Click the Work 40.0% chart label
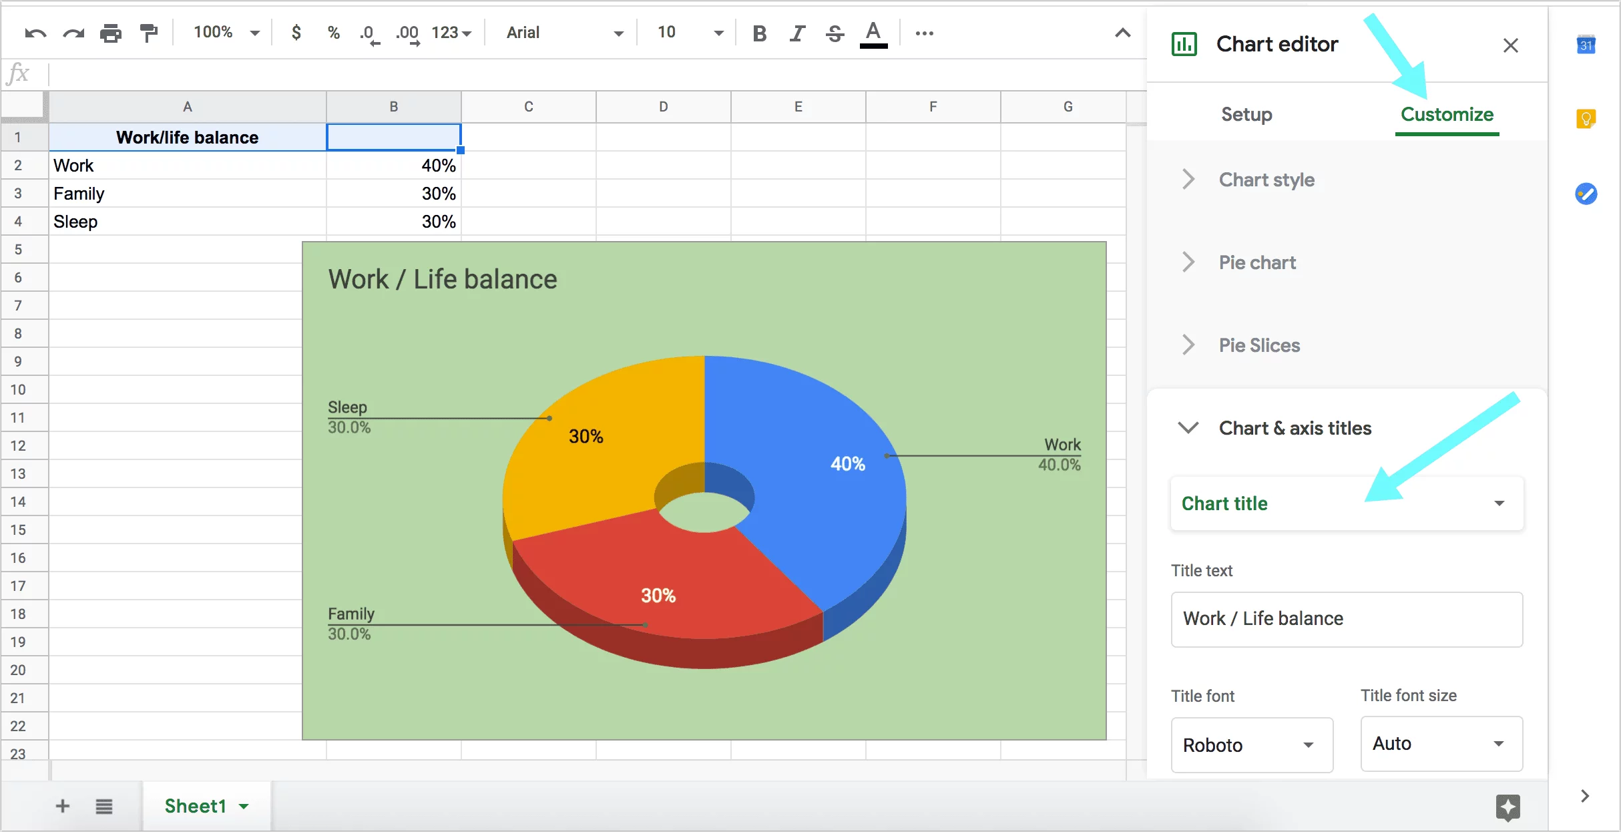 (1060, 455)
